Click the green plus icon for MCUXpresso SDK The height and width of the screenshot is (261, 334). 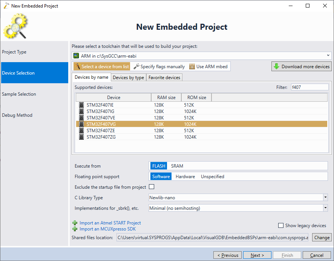point(75,229)
